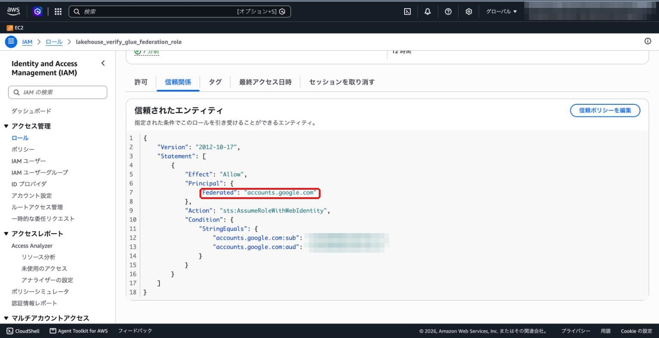659x338 pixels.
Task: Click the 信頼ポリシーを編集 button
Action: click(x=605, y=110)
